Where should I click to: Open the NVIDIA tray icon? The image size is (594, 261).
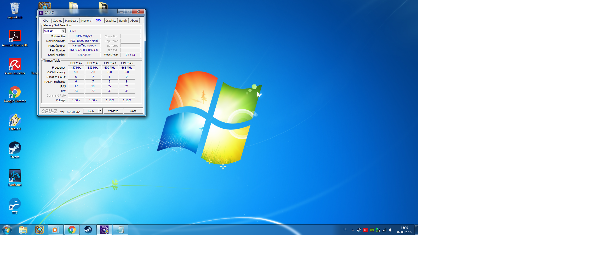click(372, 230)
